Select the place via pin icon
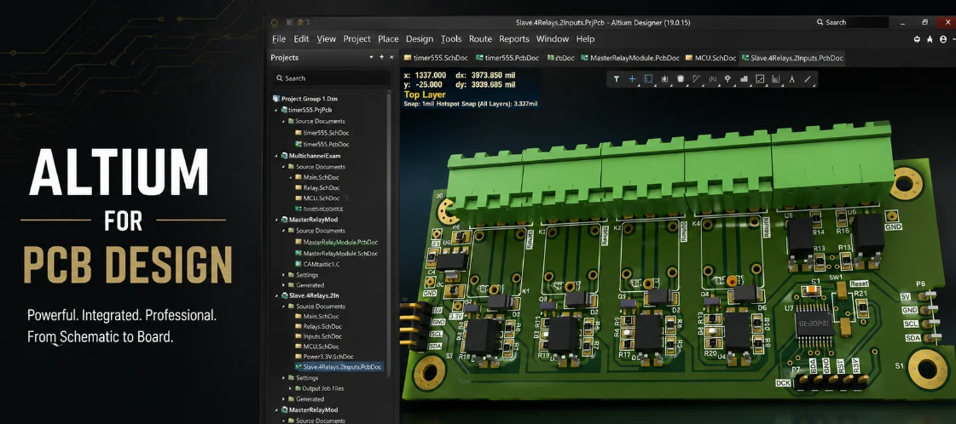This screenshot has width=956, height=424. (728, 79)
